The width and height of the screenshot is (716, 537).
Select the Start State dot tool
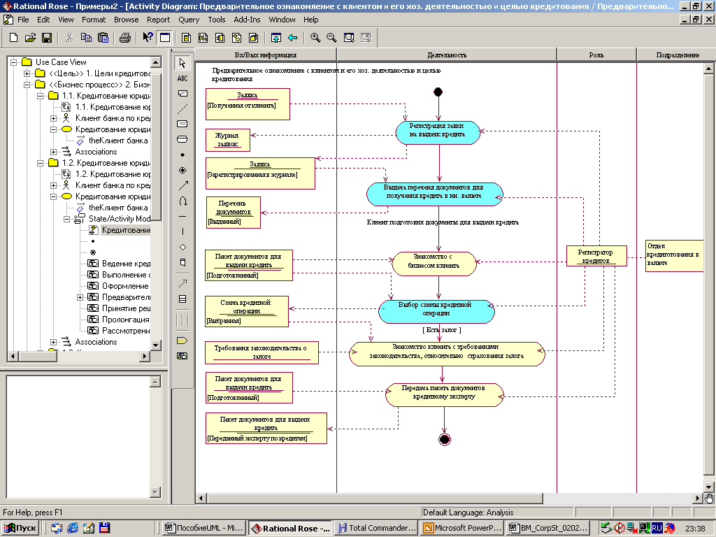[x=182, y=155]
